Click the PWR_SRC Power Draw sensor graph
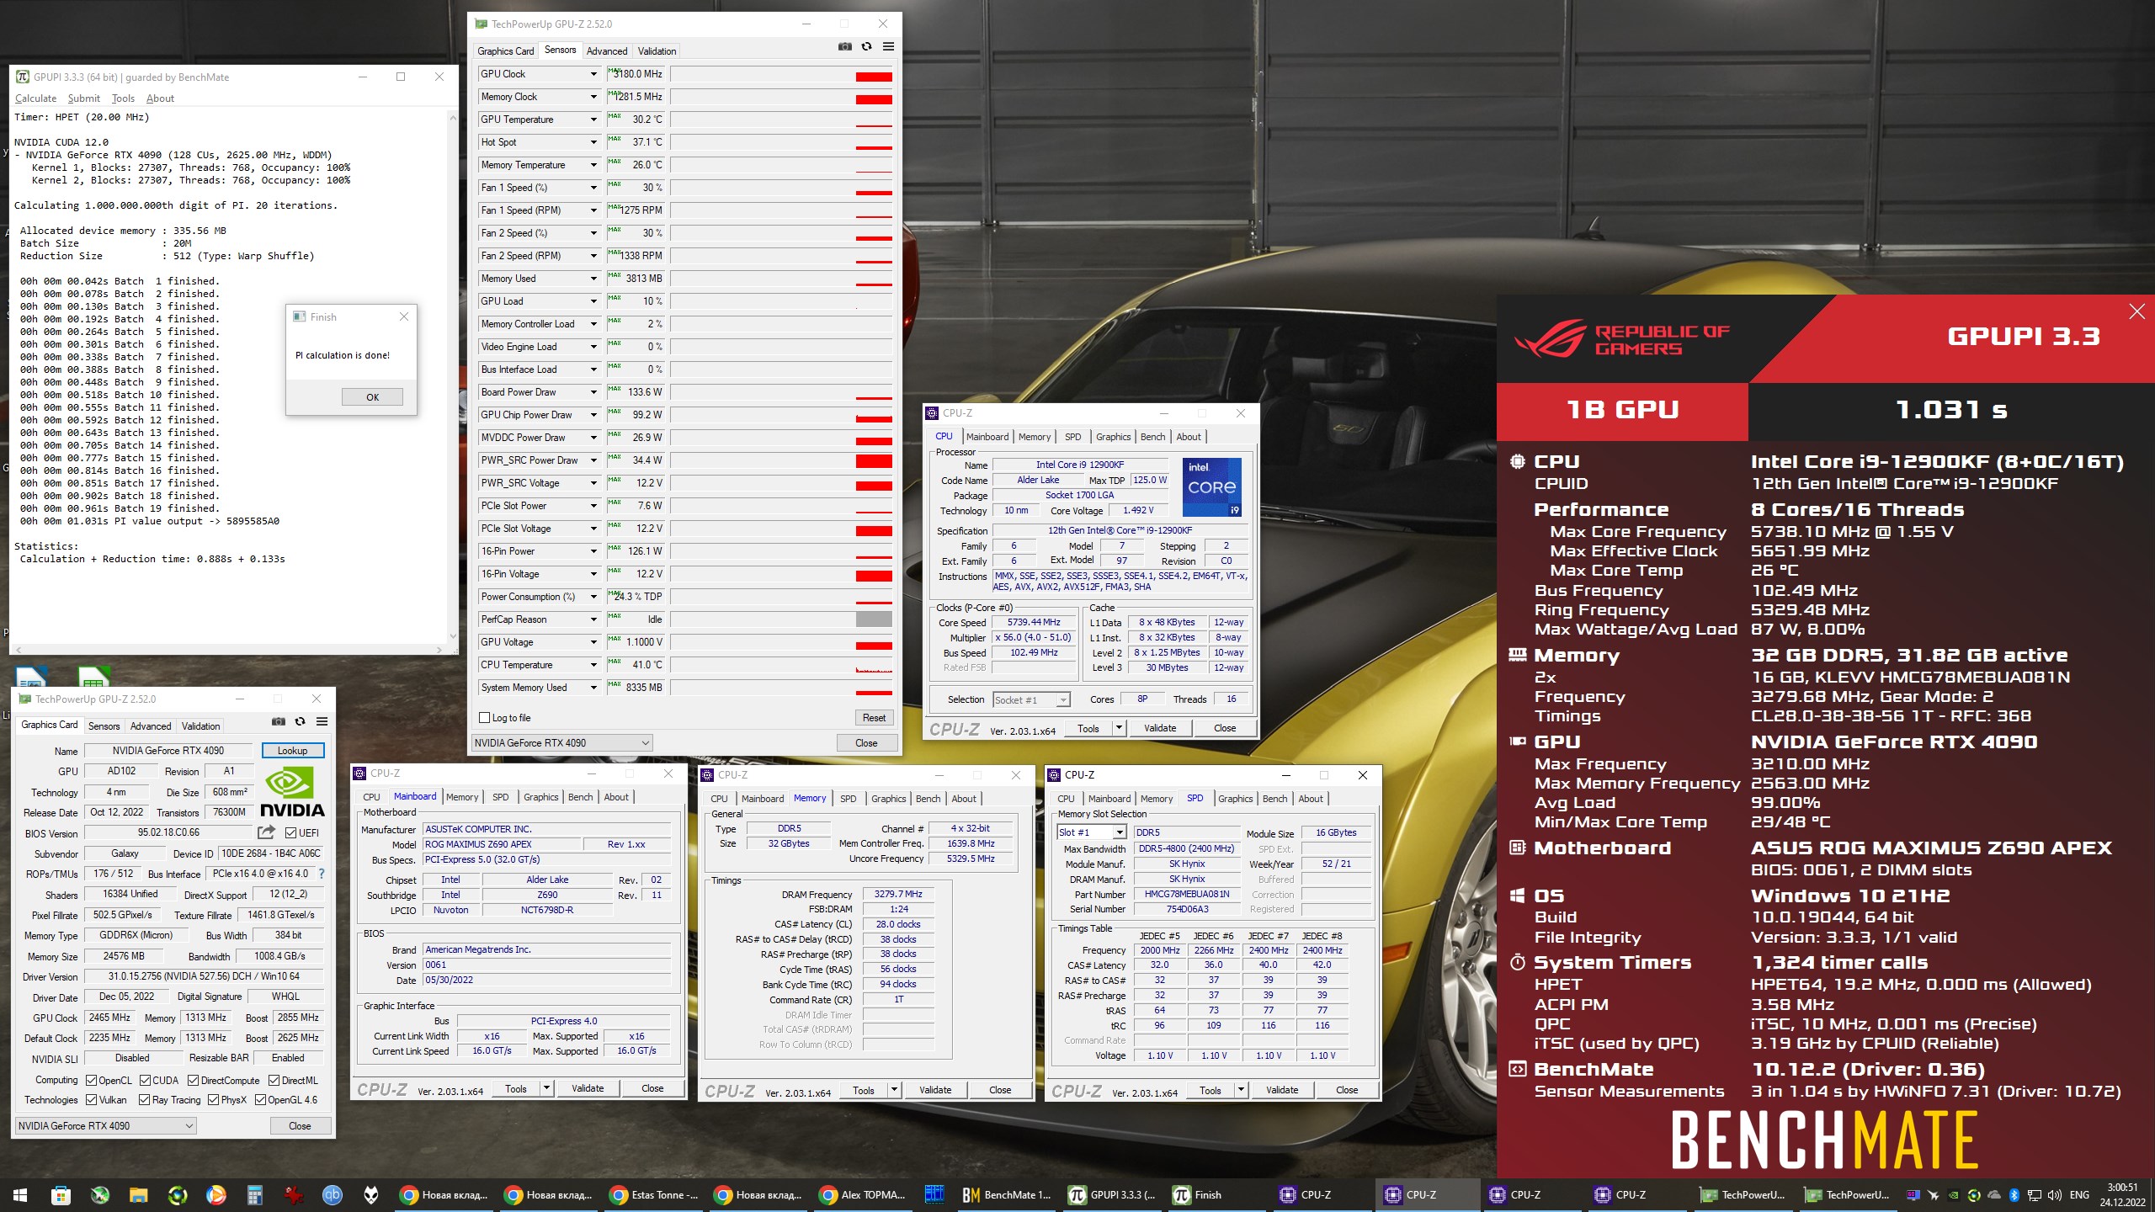 point(781,460)
